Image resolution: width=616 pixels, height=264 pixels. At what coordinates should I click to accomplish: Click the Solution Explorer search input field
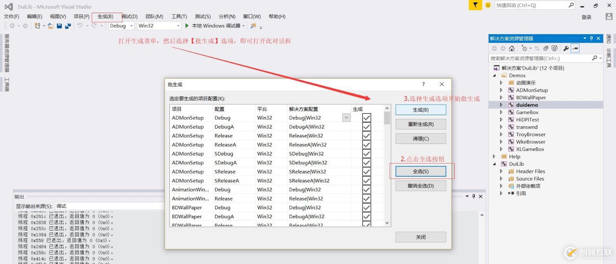coord(541,58)
